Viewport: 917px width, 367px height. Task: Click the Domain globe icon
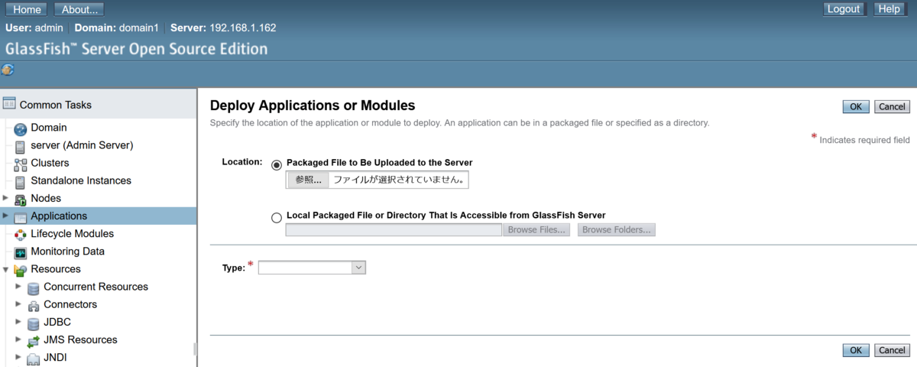click(x=21, y=128)
